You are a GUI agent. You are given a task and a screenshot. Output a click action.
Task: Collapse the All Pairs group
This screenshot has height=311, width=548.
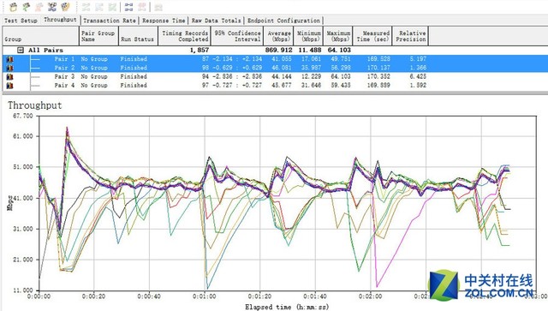21,50
